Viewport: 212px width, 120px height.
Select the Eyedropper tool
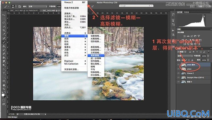[4, 34]
